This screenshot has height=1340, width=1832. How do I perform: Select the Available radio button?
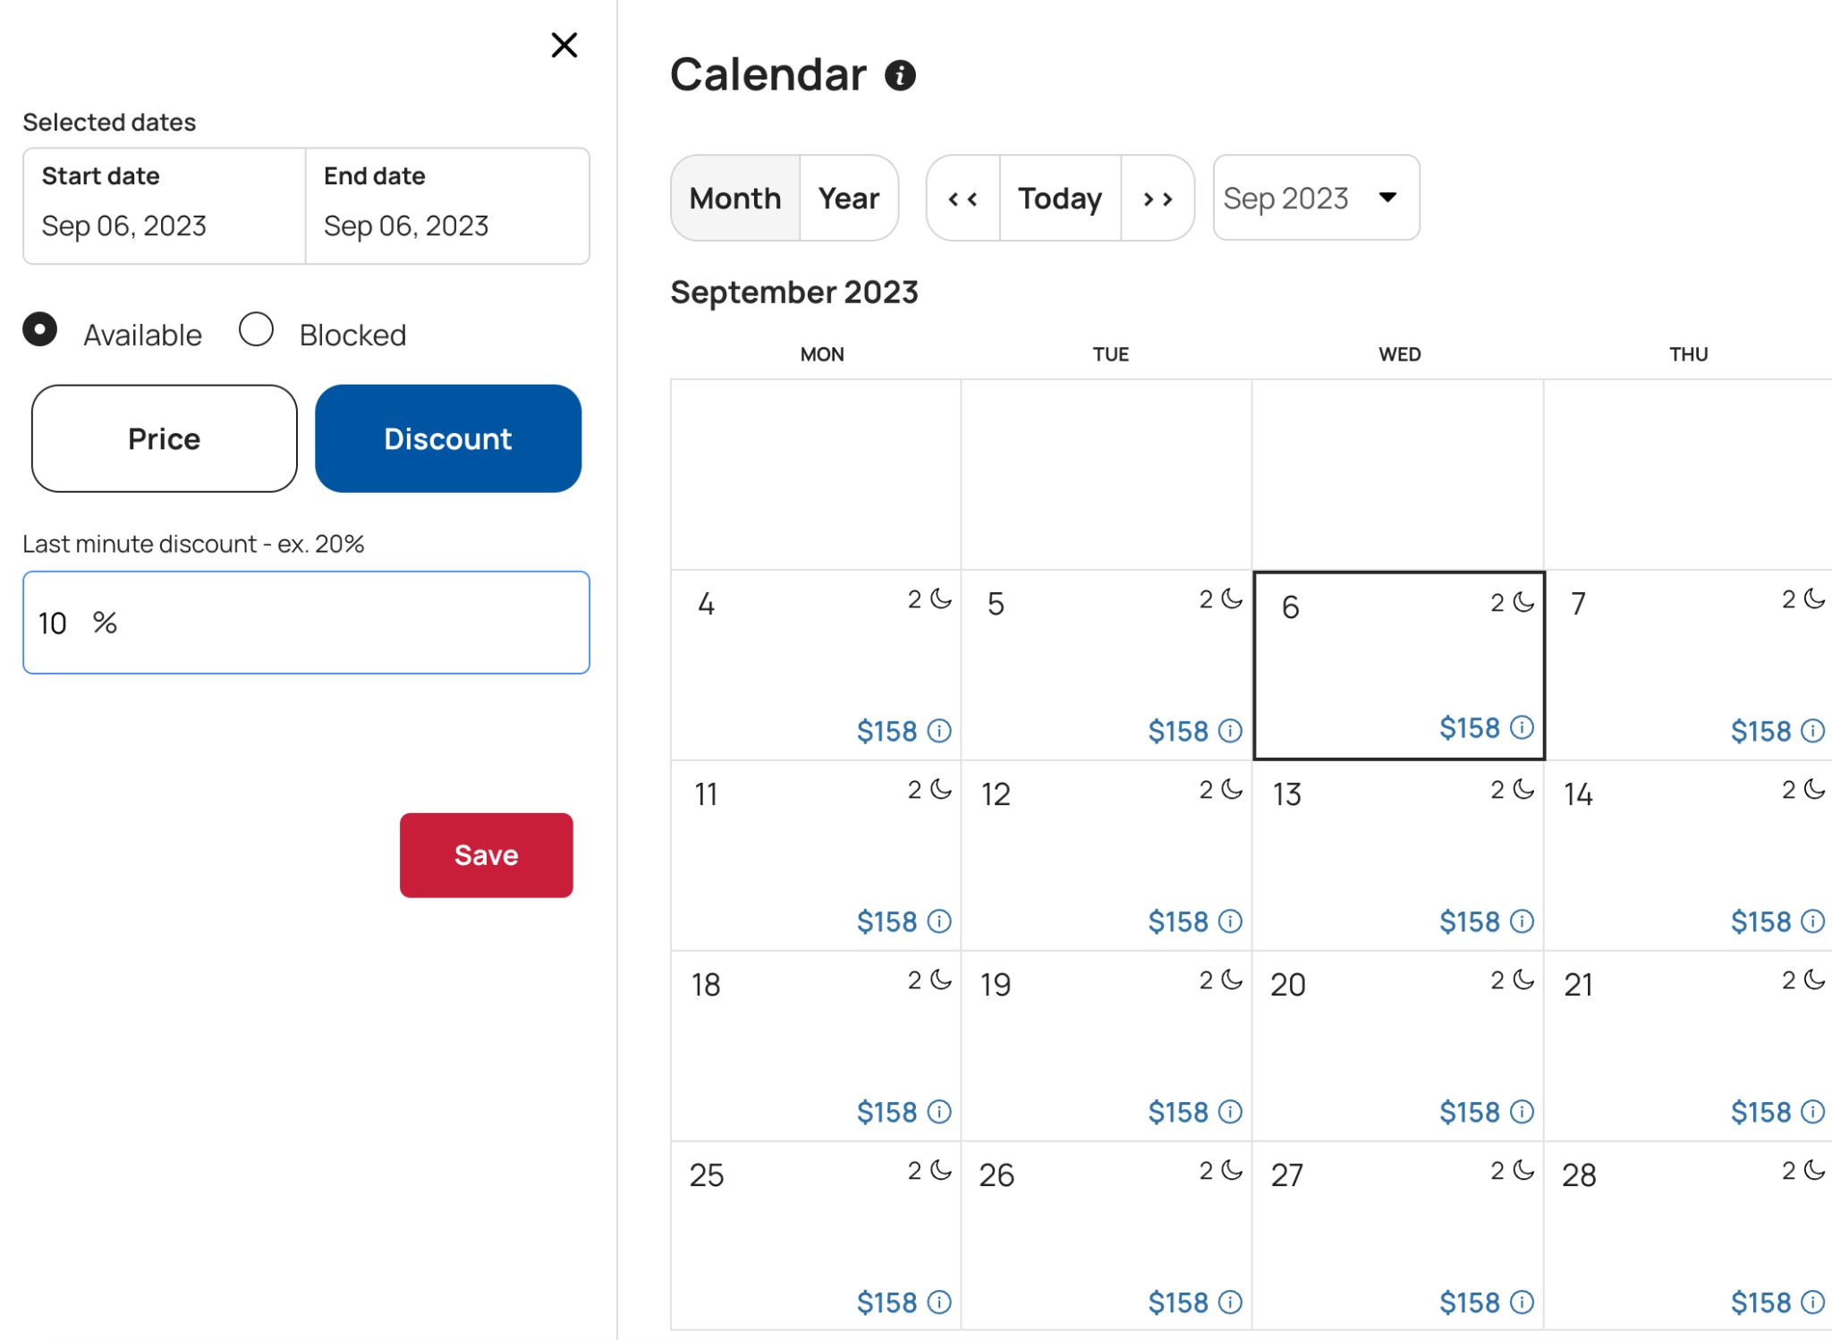coord(41,332)
